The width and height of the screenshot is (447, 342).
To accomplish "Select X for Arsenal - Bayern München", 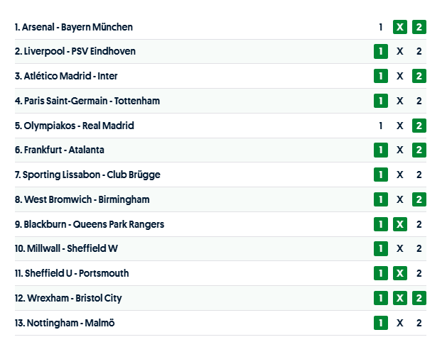I will [x=400, y=27].
